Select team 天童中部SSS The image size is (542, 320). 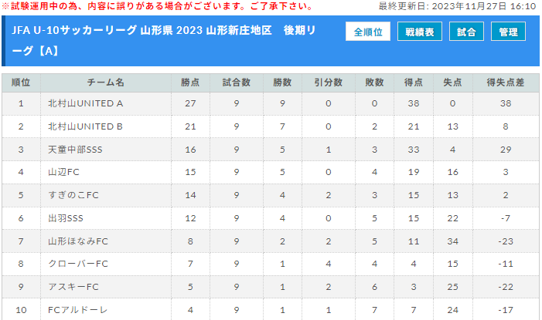75,150
